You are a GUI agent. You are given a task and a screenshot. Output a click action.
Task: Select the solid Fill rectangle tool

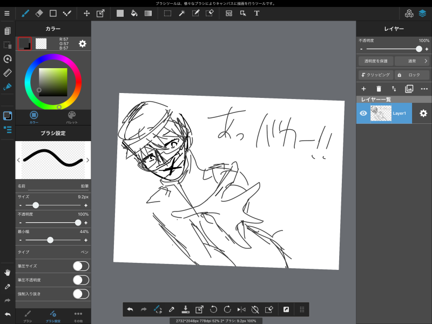tap(120, 13)
